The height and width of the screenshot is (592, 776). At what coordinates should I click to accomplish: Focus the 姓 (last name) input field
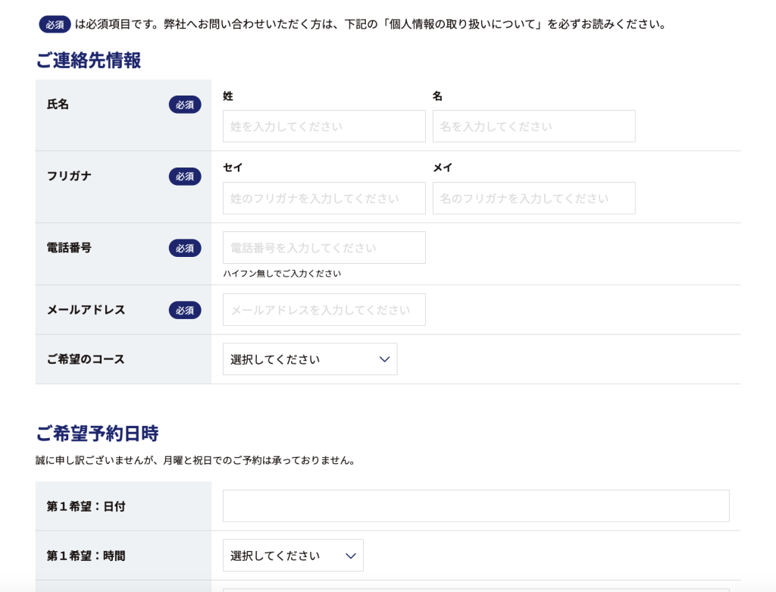point(324,127)
